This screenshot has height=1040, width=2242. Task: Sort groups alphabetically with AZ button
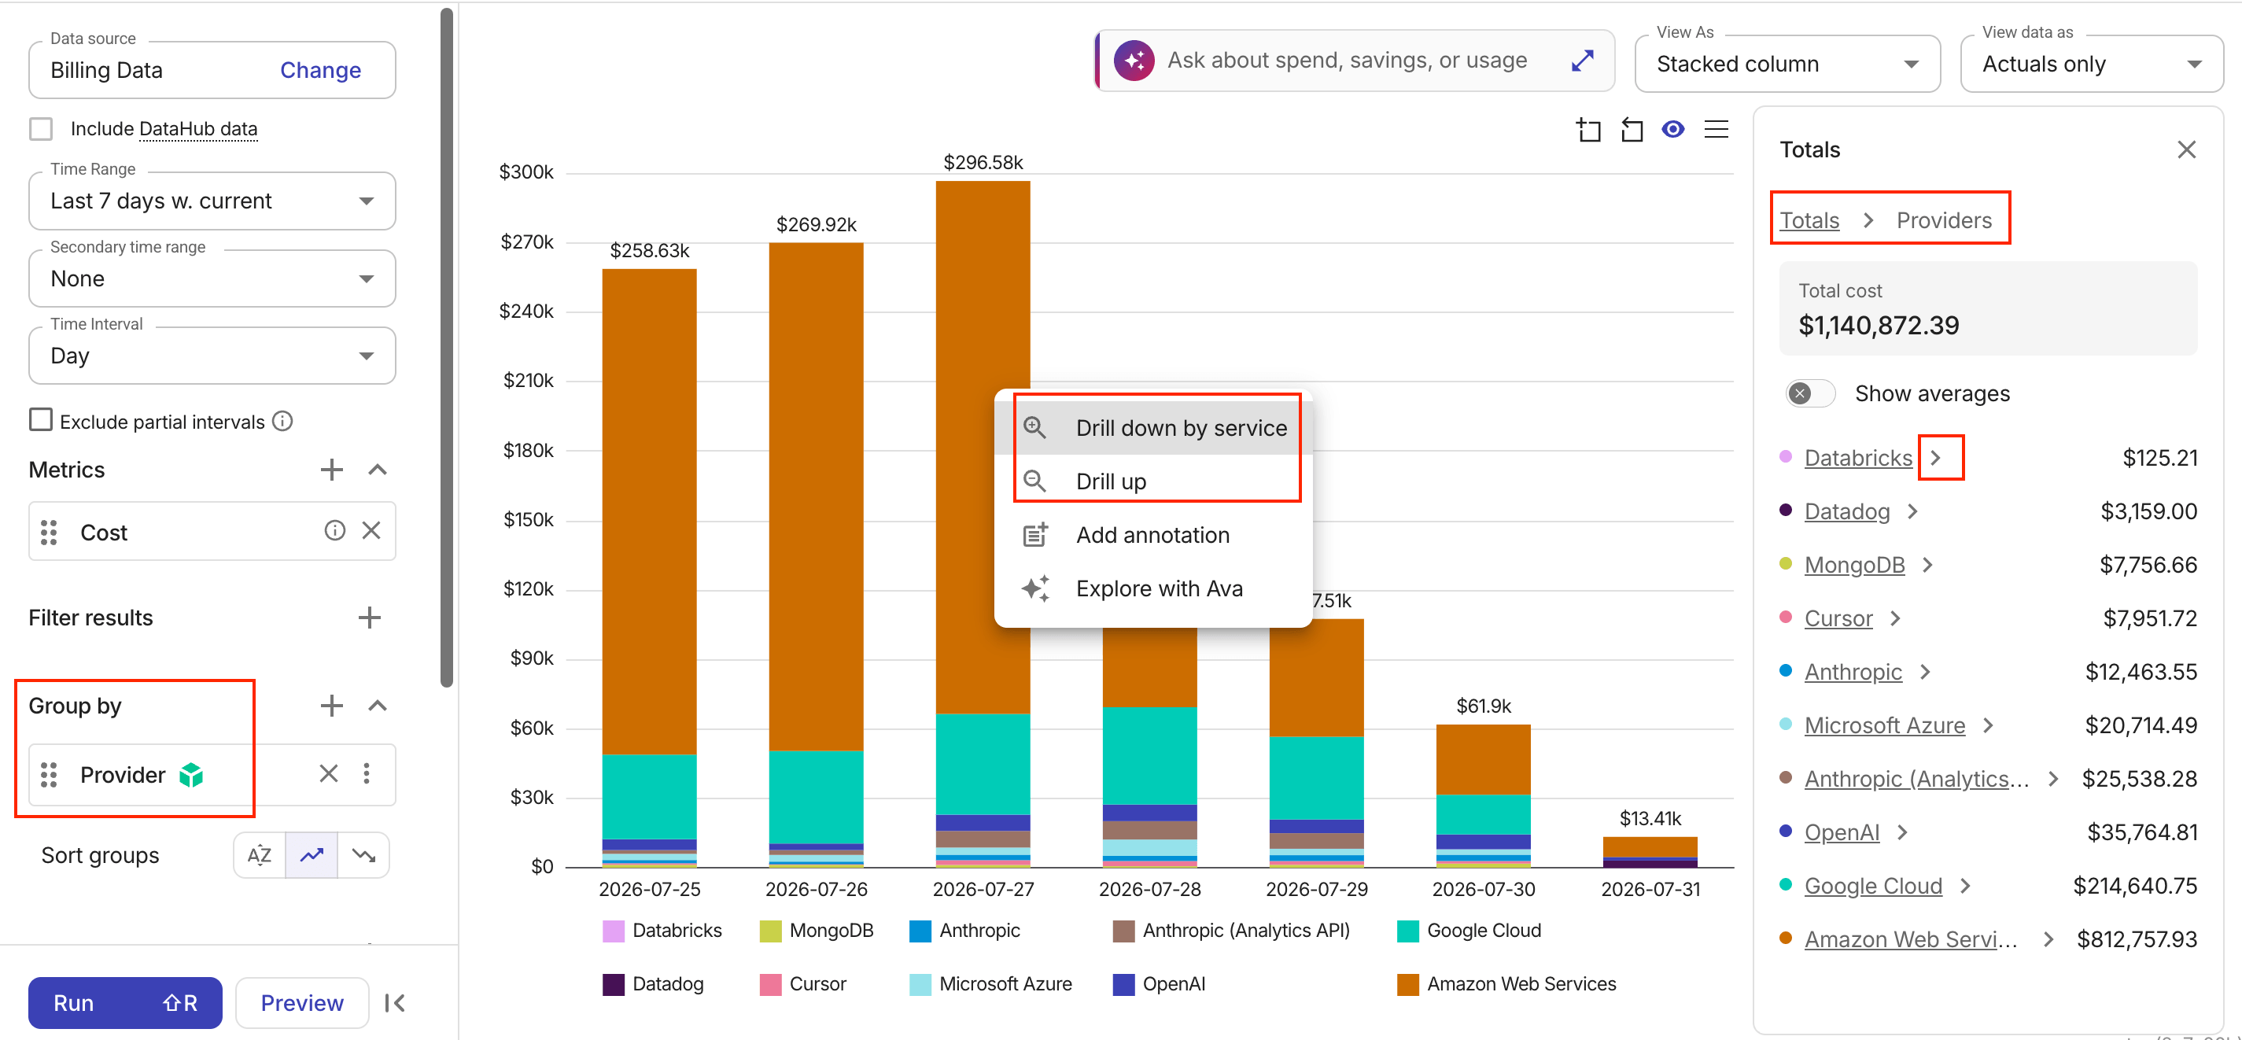(x=260, y=855)
